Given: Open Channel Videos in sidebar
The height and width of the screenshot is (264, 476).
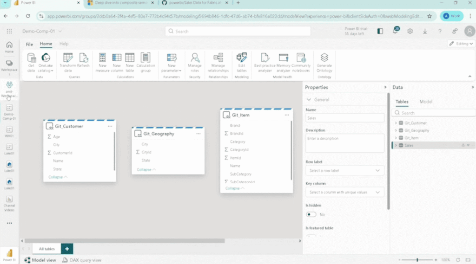Looking at the screenshot, I should (9, 204).
